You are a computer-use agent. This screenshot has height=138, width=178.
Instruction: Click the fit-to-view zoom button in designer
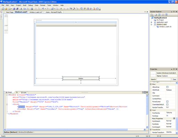tap(6, 32)
